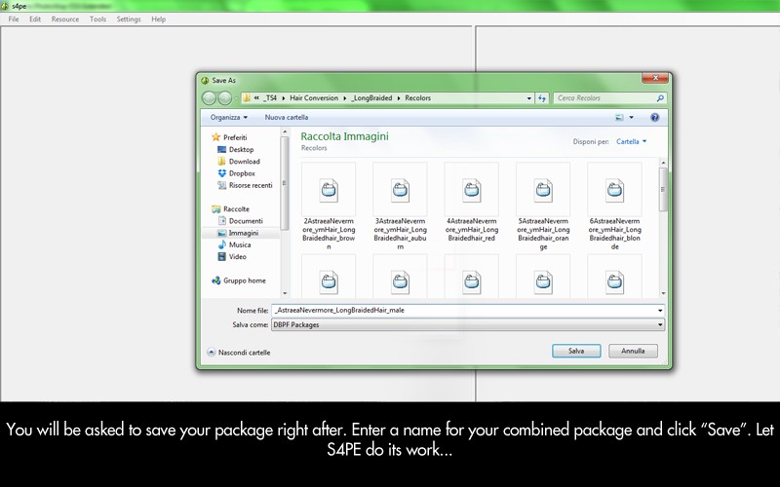The image size is (780, 487).
Task: Click the file list vertical scrollbar
Action: (x=663, y=190)
